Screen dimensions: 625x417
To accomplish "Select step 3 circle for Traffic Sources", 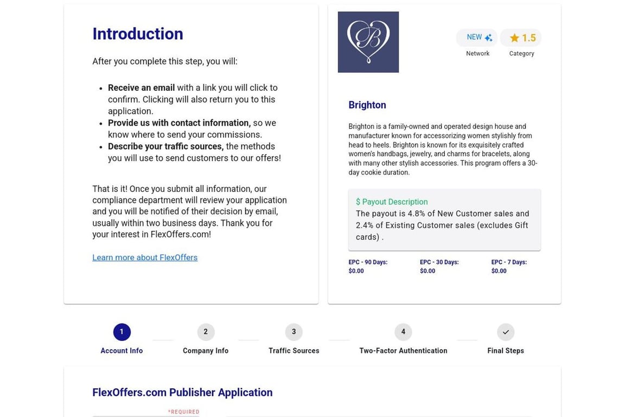I will (x=294, y=332).
